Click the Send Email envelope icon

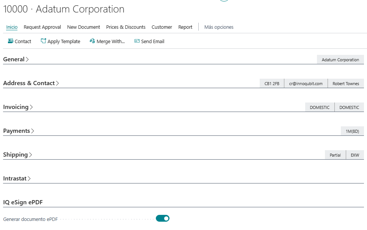coord(137,41)
